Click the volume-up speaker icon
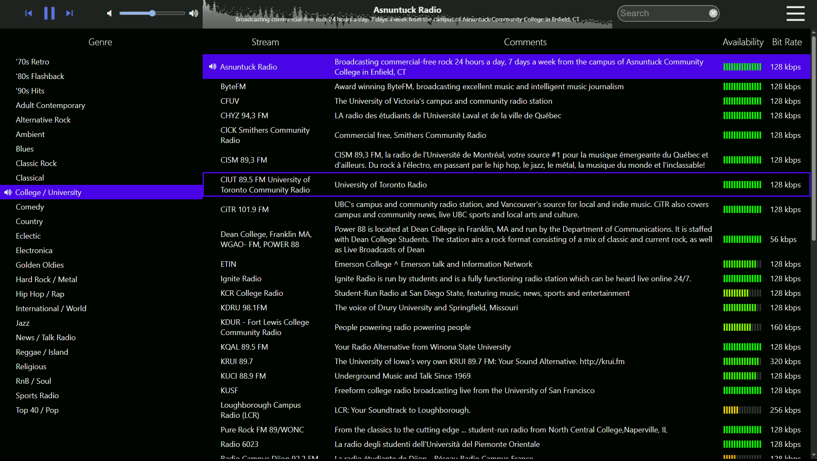This screenshot has height=461, width=817. [x=194, y=13]
